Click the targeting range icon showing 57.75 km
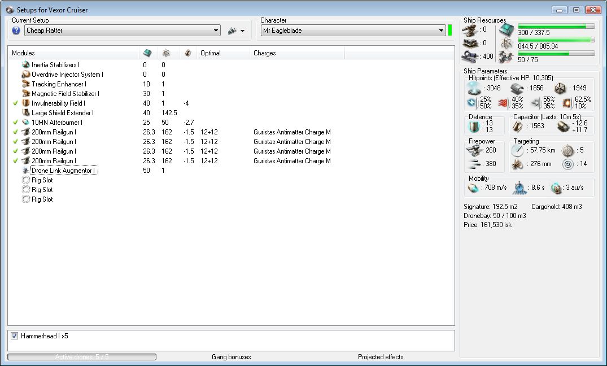Viewport: 607px width, 366px height. (x=518, y=151)
